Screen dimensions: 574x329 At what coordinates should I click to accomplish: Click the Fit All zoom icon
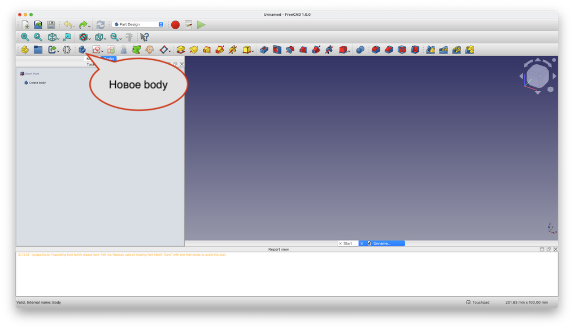tap(25, 37)
